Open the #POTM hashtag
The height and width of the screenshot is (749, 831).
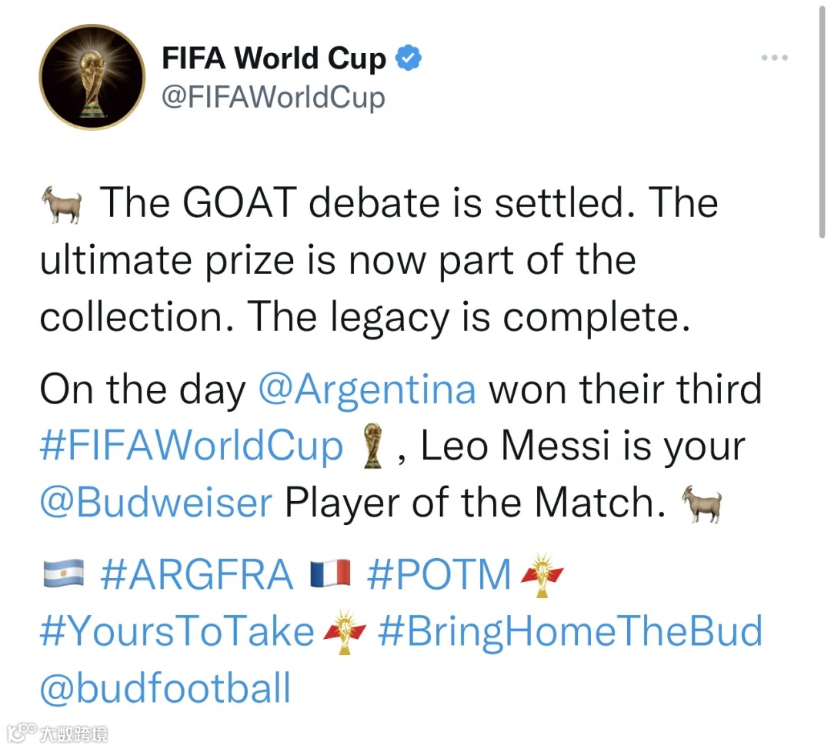point(439,573)
